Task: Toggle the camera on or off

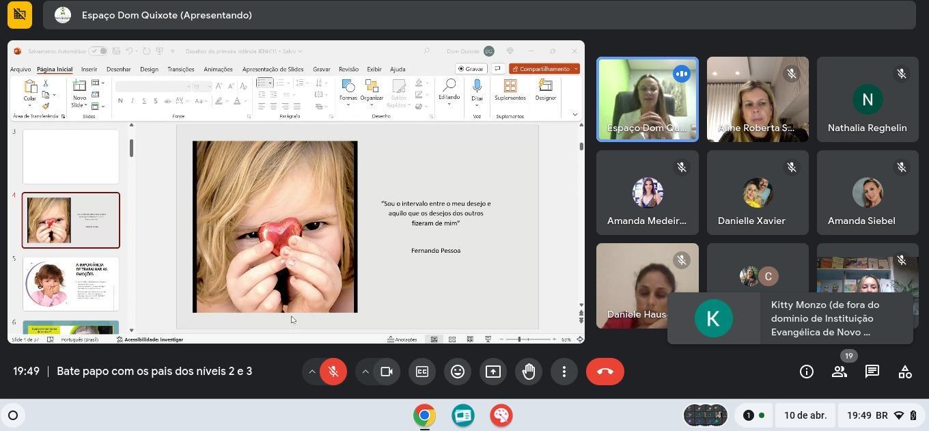Action: coord(387,372)
